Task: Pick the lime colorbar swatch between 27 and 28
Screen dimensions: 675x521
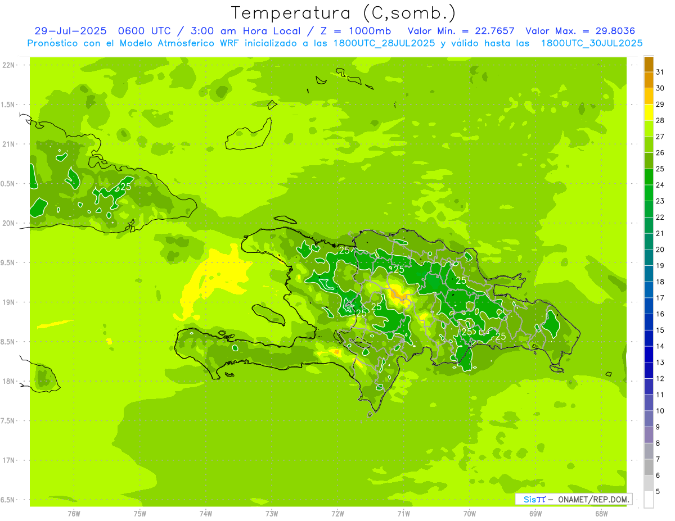Action: pos(649,129)
